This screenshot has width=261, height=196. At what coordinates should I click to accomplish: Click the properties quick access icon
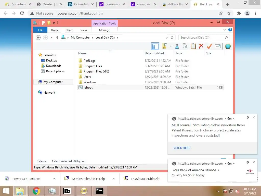click(x=43, y=23)
